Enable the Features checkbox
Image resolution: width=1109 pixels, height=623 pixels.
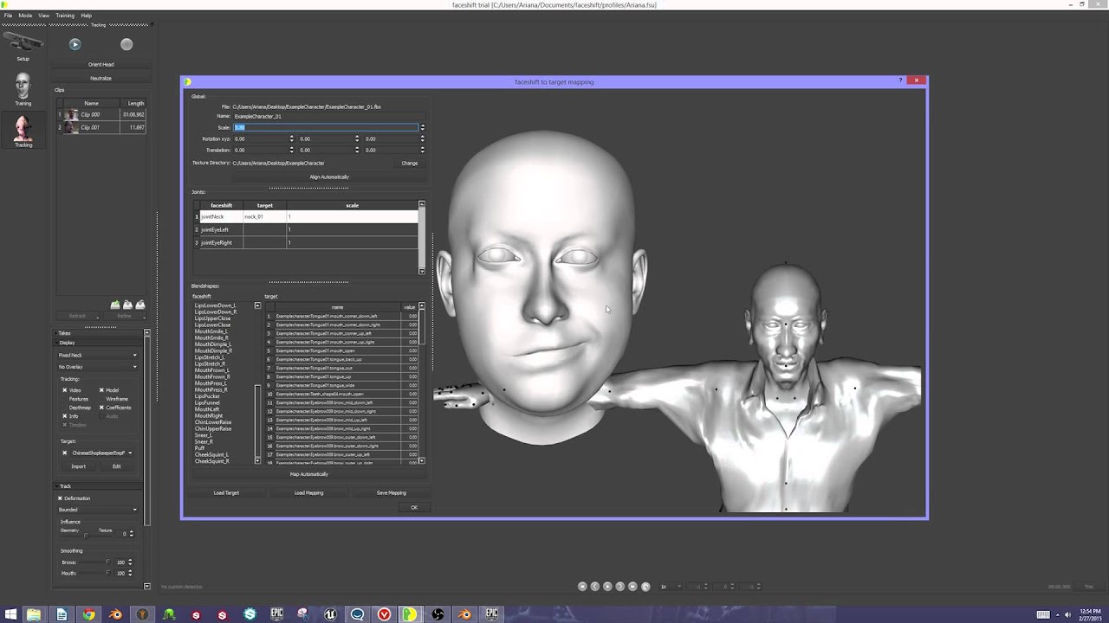(64, 399)
